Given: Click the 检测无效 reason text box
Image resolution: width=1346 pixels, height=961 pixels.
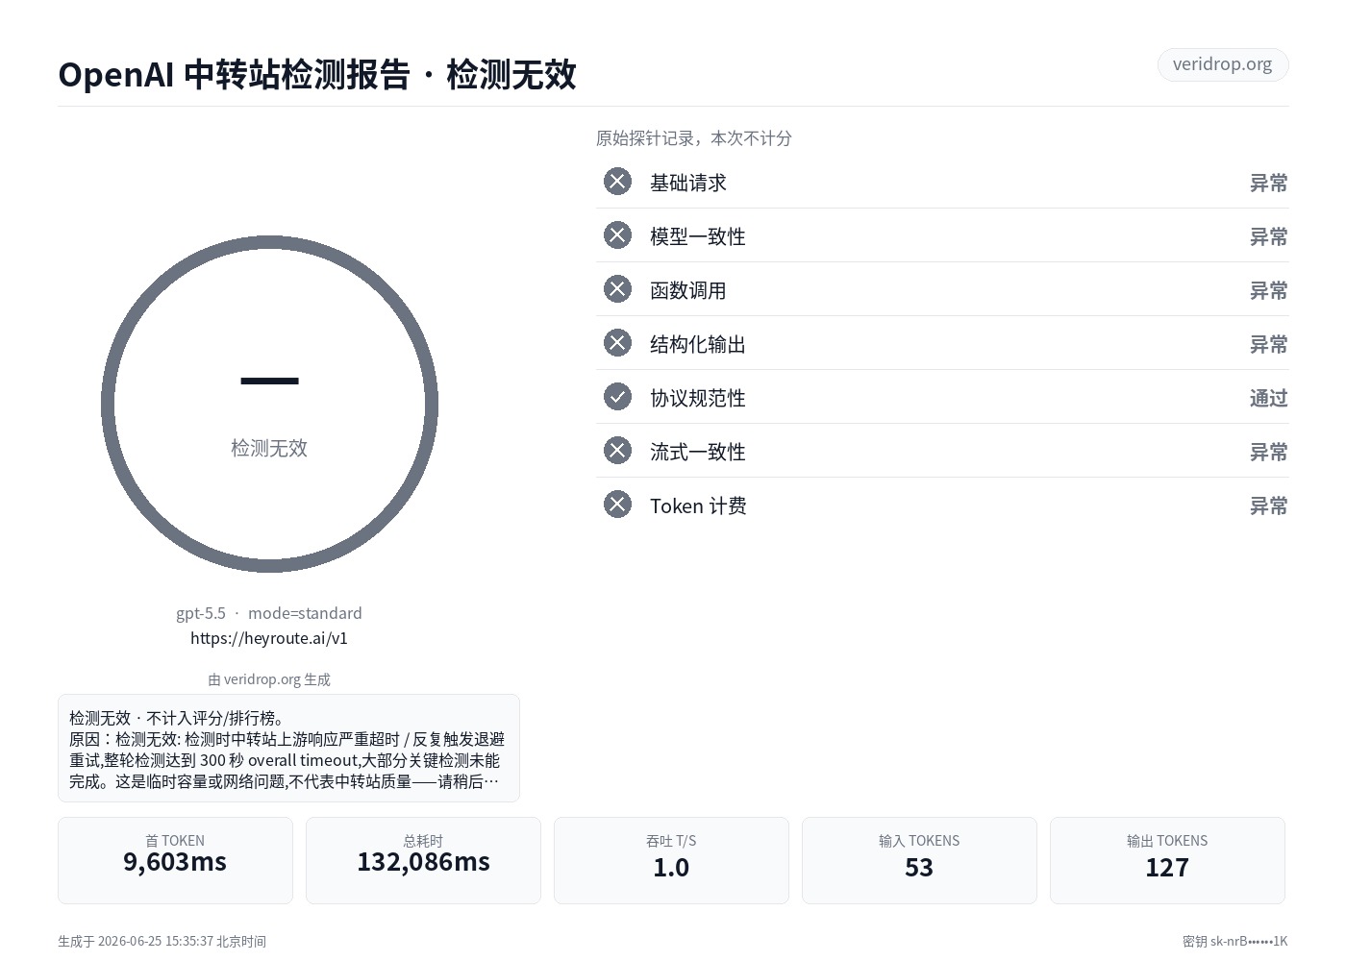Looking at the screenshot, I should click(288, 748).
